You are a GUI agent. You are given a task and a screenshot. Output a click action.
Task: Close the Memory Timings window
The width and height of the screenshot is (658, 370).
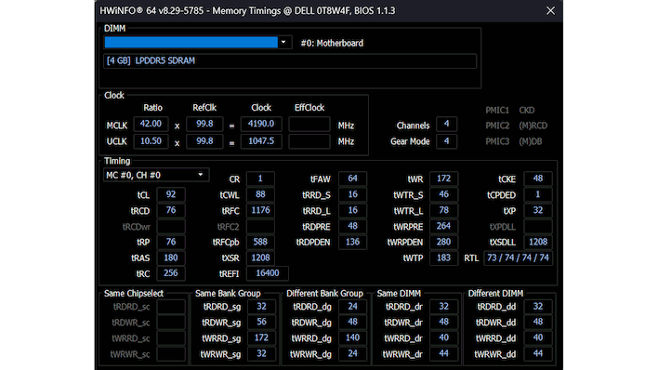pyautogui.click(x=550, y=10)
